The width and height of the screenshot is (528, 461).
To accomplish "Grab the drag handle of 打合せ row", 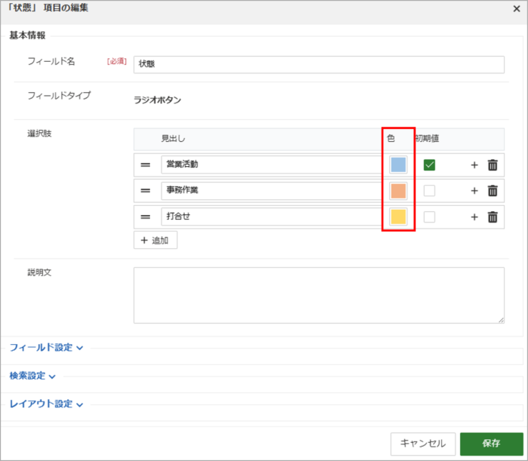I will 146,217.
